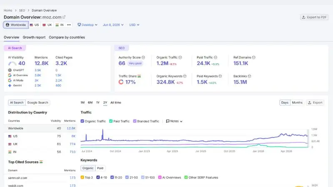
Task: Open the Jun 9, 2026 date dropdown
Action: [x=113, y=25]
